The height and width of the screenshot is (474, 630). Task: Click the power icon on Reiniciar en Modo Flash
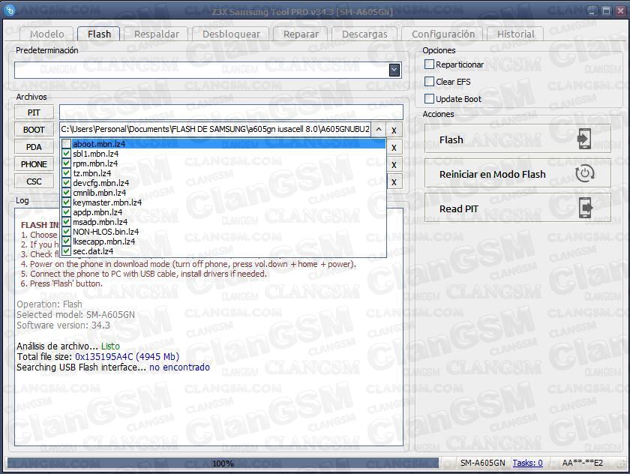pyautogui.click(x=584, y=173)
